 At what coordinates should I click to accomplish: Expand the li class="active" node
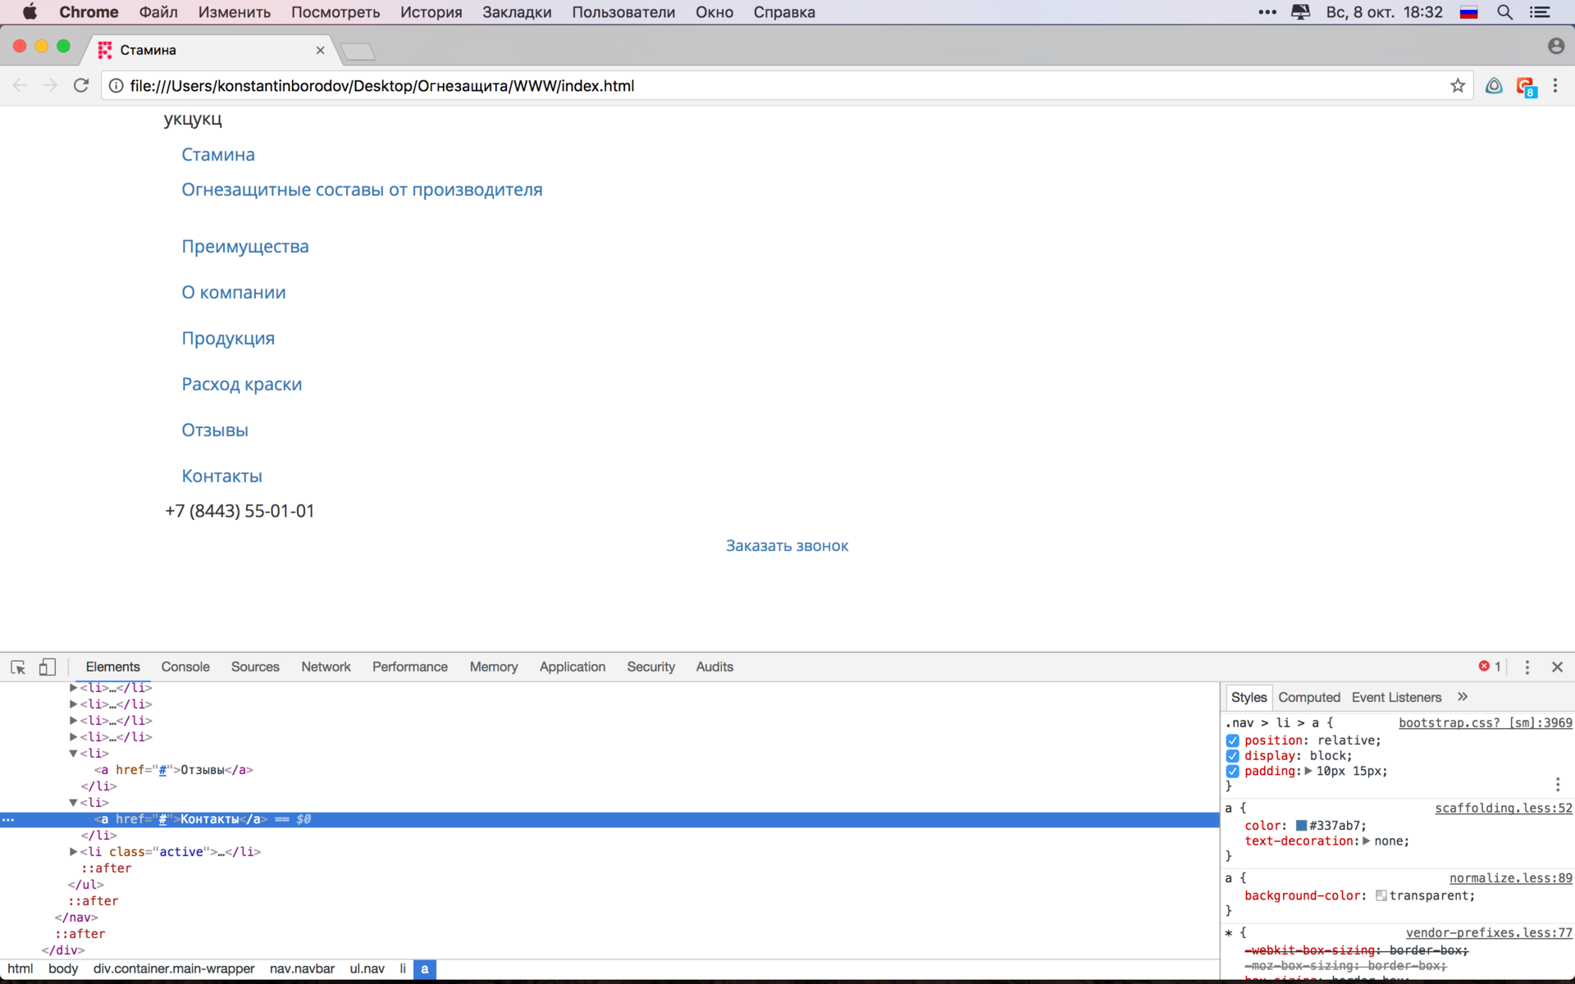pos(73,852)
